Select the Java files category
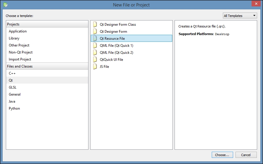 coord(47,101)
